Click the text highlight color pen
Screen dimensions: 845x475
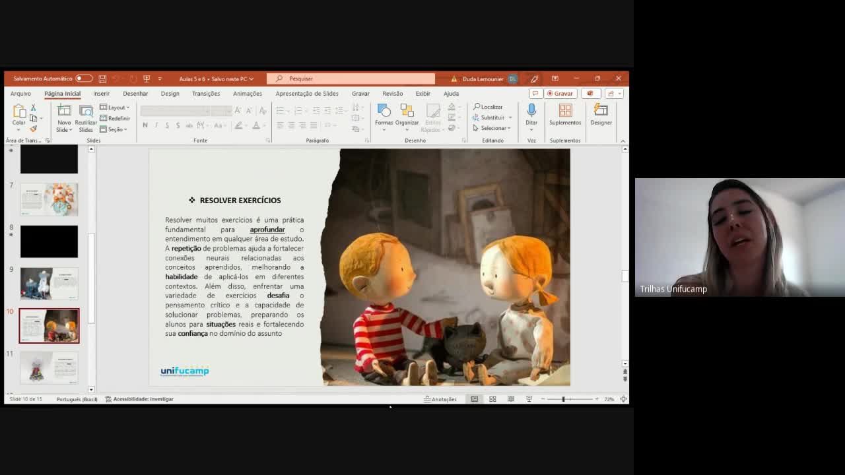[238, 125]
